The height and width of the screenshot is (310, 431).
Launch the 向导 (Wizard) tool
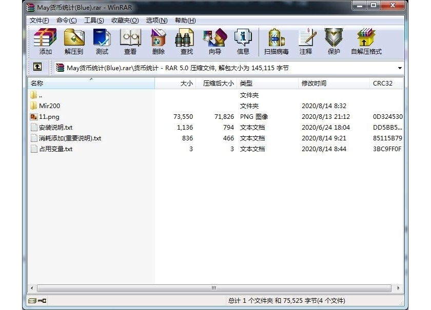coord(214,41)
